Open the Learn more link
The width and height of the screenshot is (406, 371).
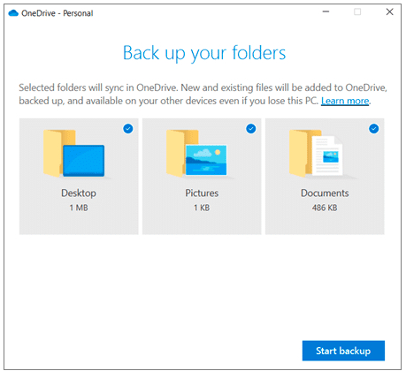point(345,101)
